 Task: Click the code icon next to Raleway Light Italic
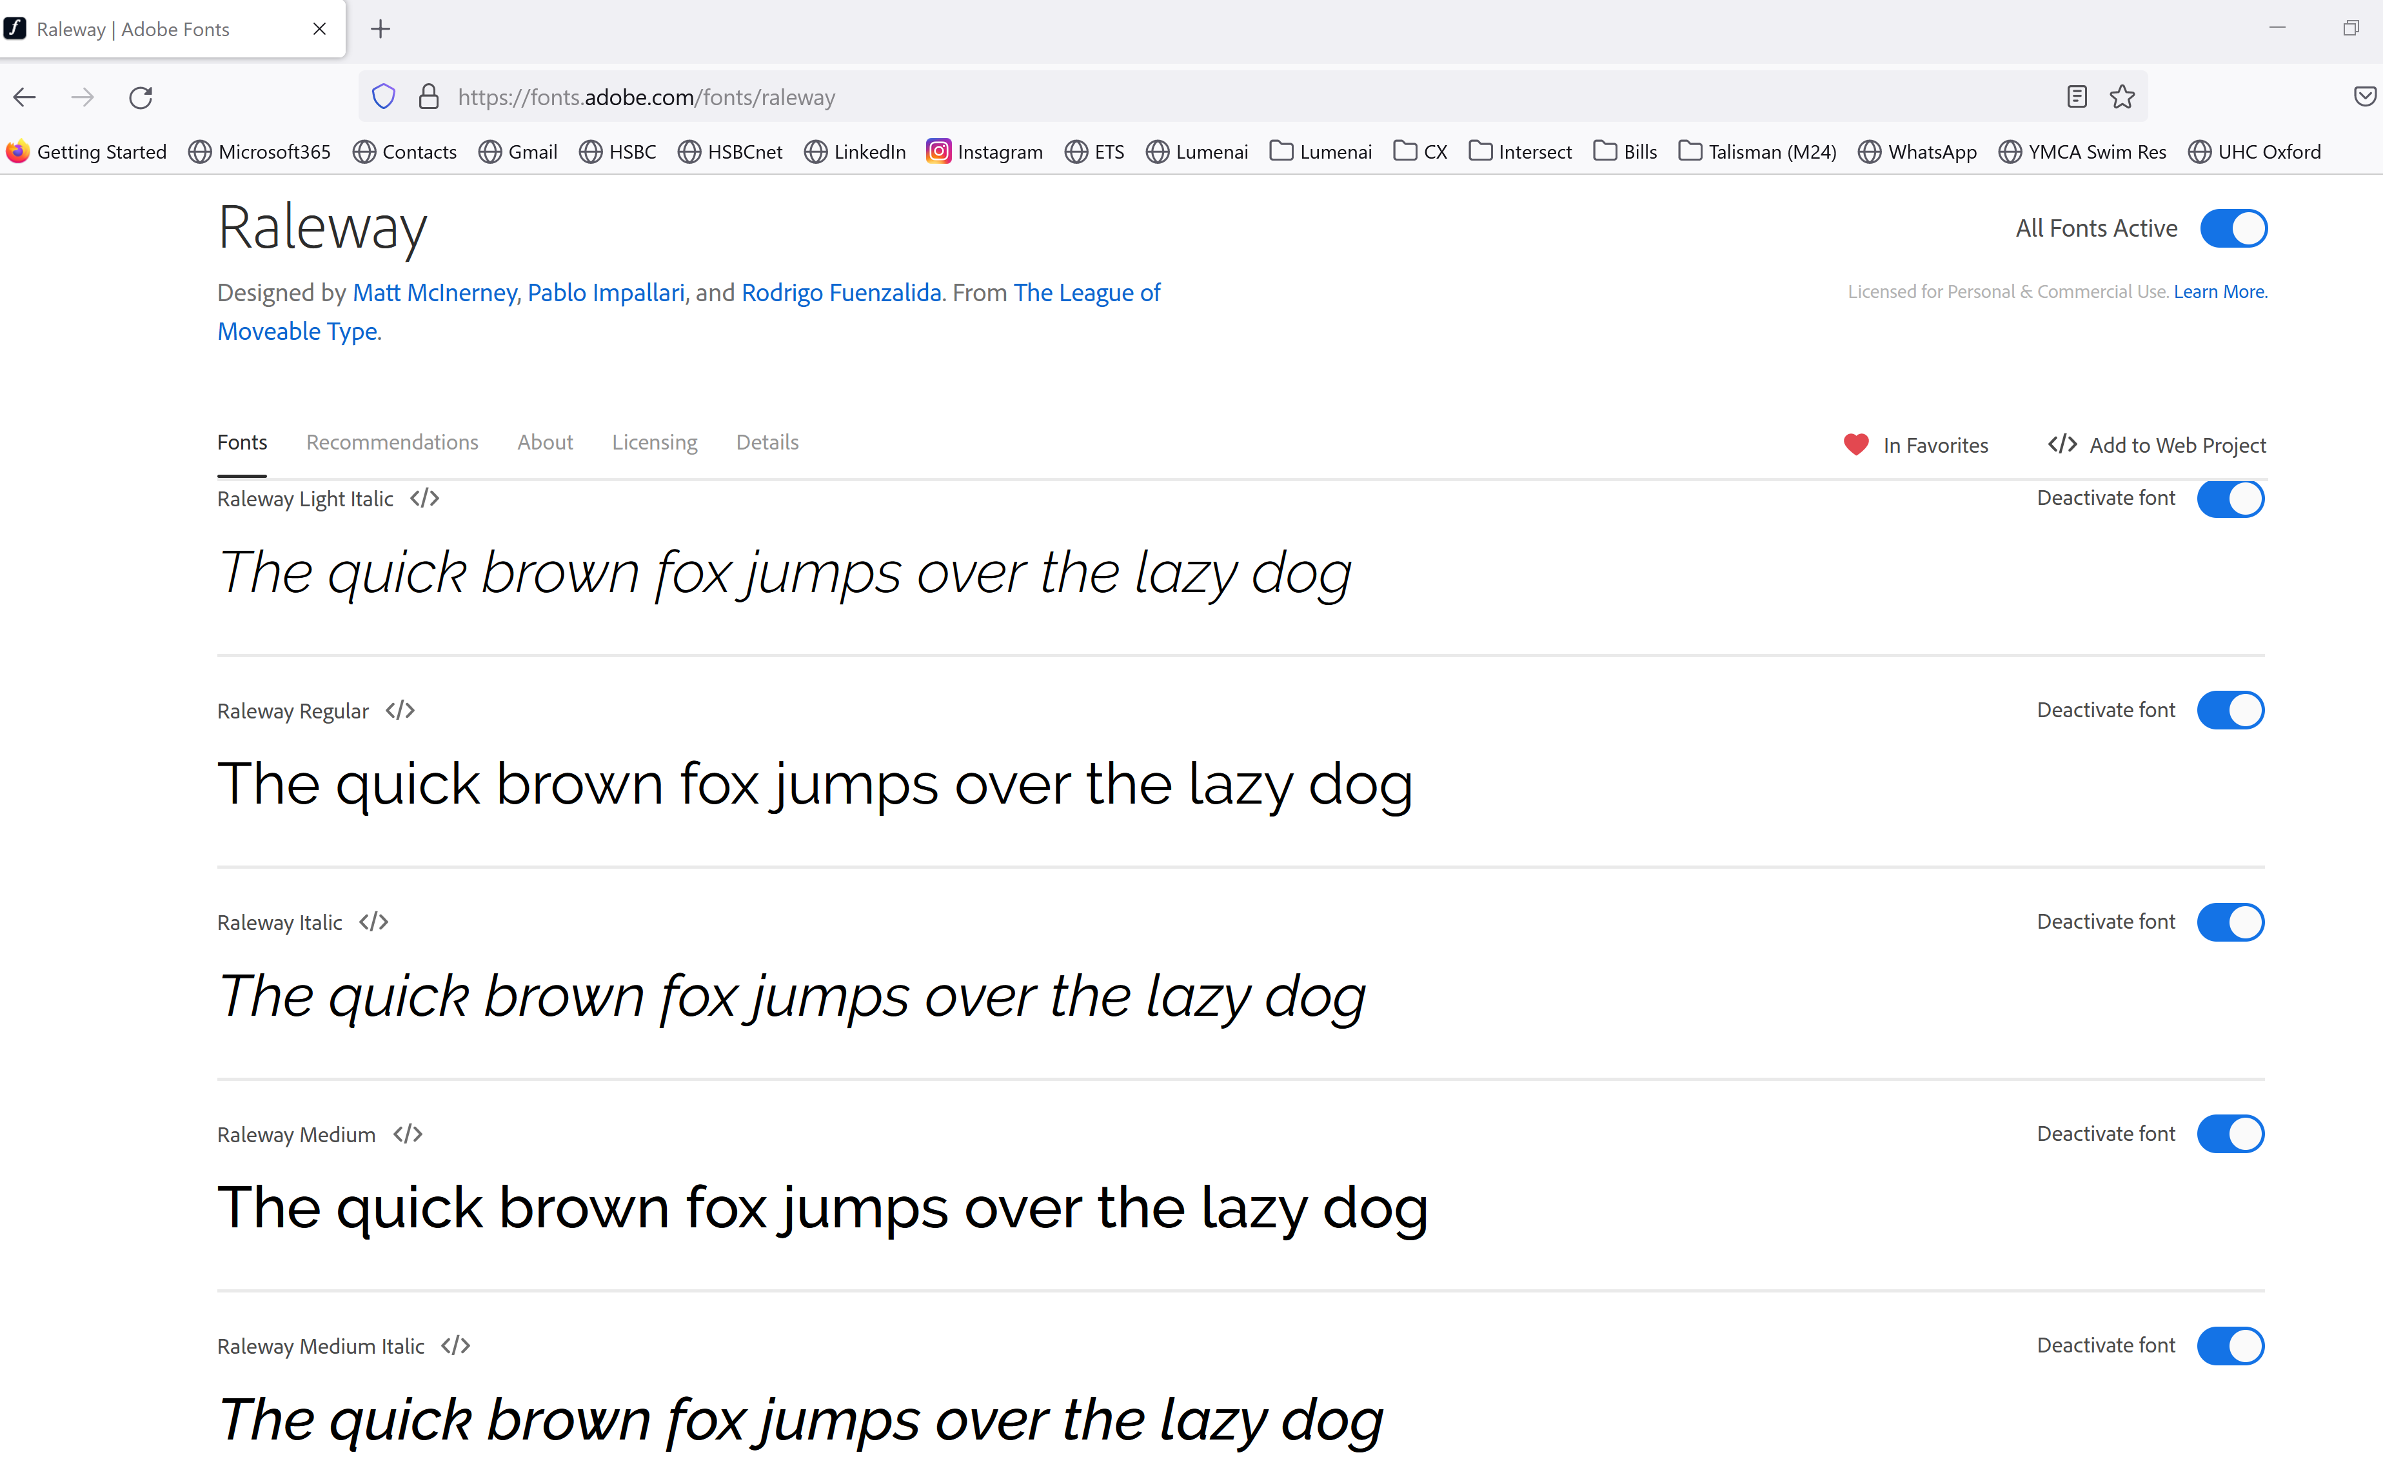(423, 497)
